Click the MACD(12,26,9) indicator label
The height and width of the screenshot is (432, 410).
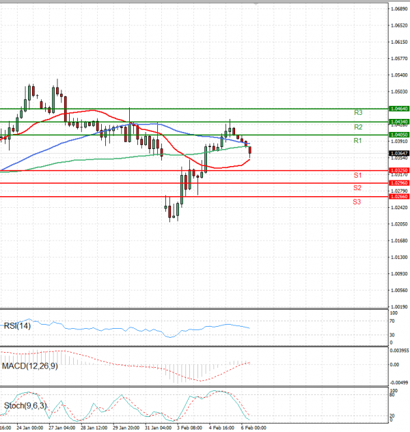(x=30, y=366)
